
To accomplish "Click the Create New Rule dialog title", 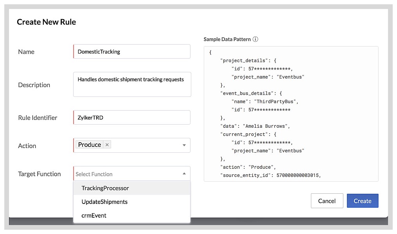I will pos(46,22).
